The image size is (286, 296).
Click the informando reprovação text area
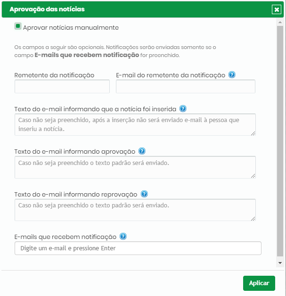click(135, 210)
